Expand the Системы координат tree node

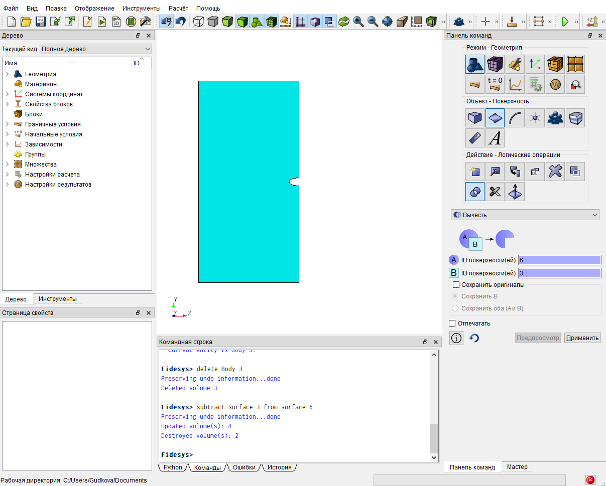tap(8, 94)
